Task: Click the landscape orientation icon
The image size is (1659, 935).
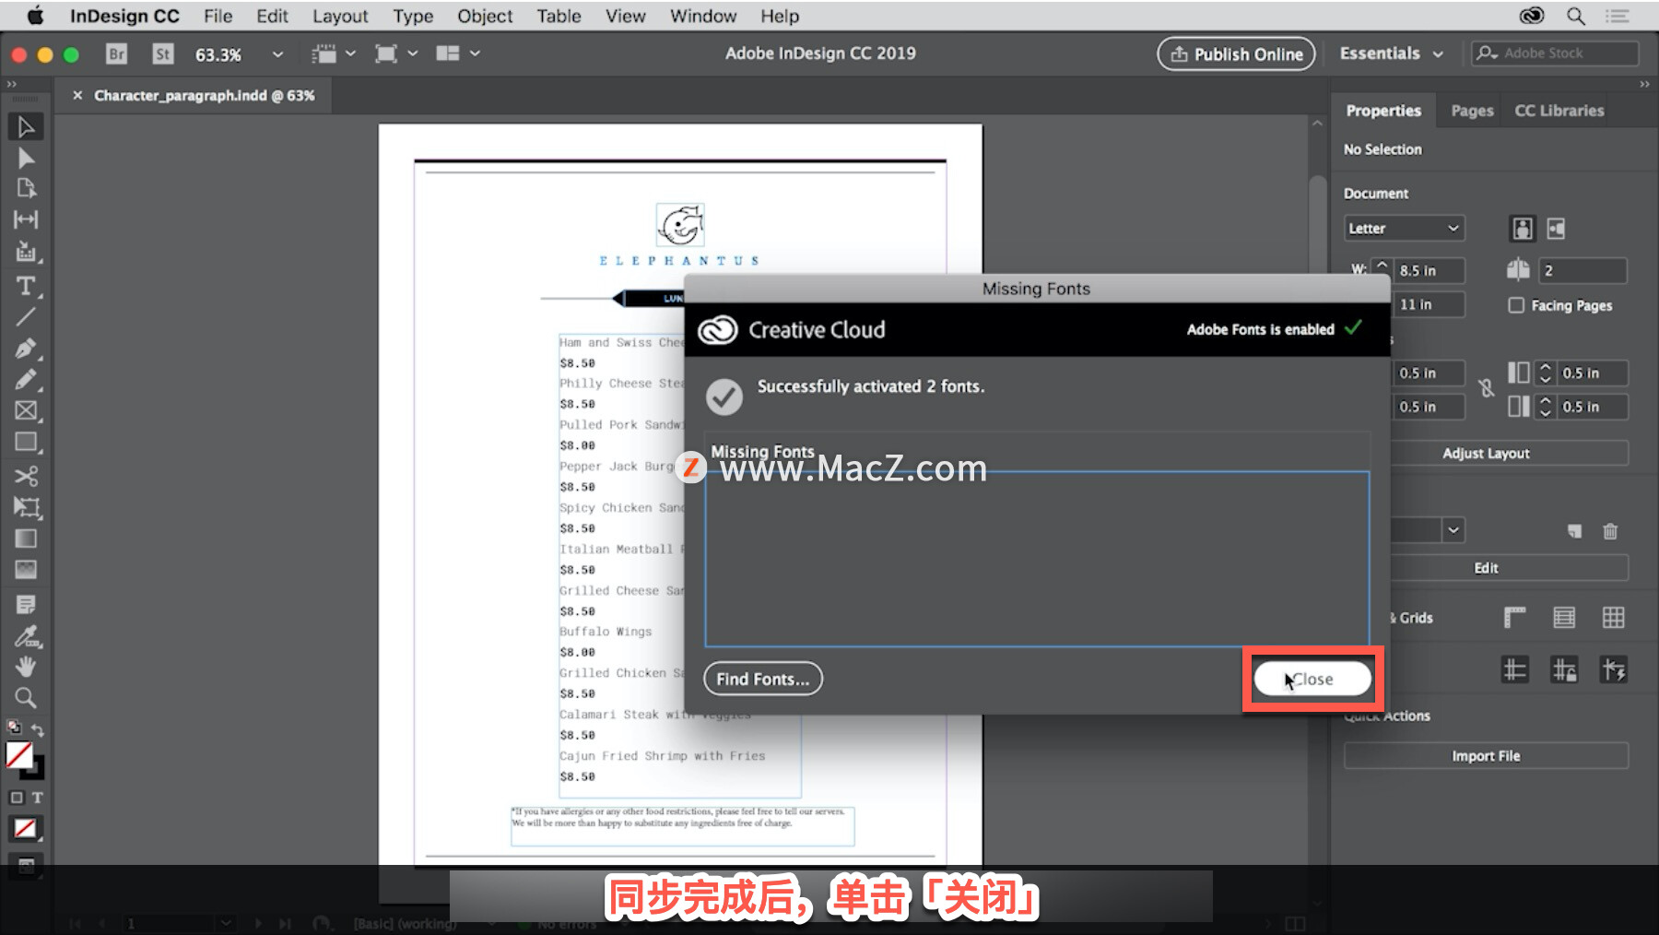Action: pyautogui.click(x=1557, y=228)
